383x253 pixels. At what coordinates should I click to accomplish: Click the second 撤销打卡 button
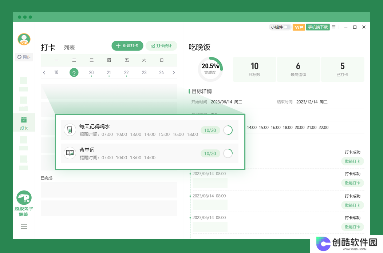click(352, 183)
